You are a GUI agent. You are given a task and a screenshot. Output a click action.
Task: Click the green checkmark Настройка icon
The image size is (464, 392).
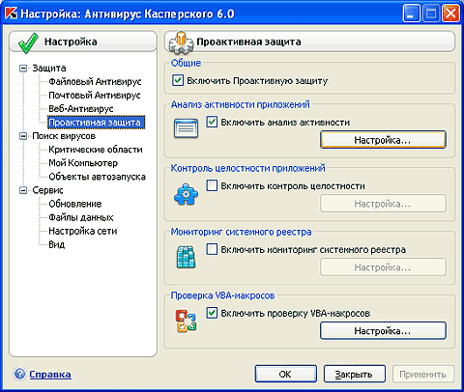pyautogui.click(x=28, y=42)
